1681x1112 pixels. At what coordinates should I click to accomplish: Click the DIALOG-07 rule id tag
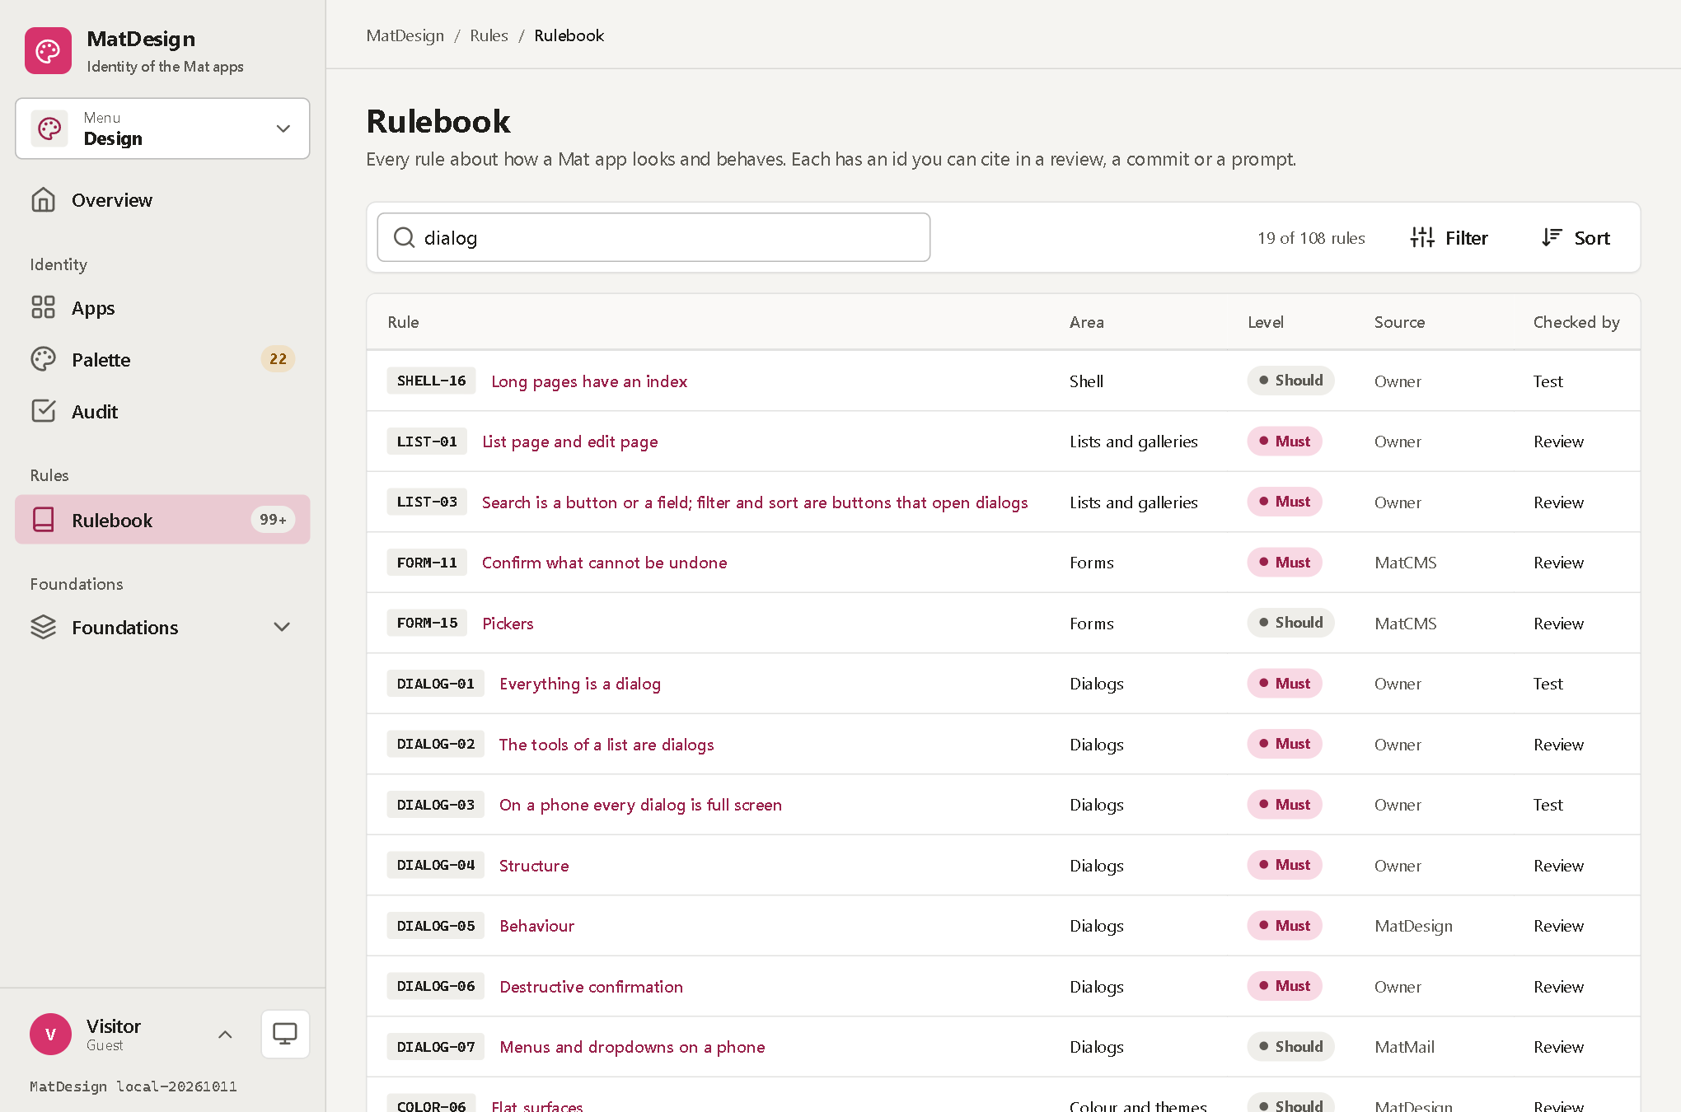[x=436, y=1047]
